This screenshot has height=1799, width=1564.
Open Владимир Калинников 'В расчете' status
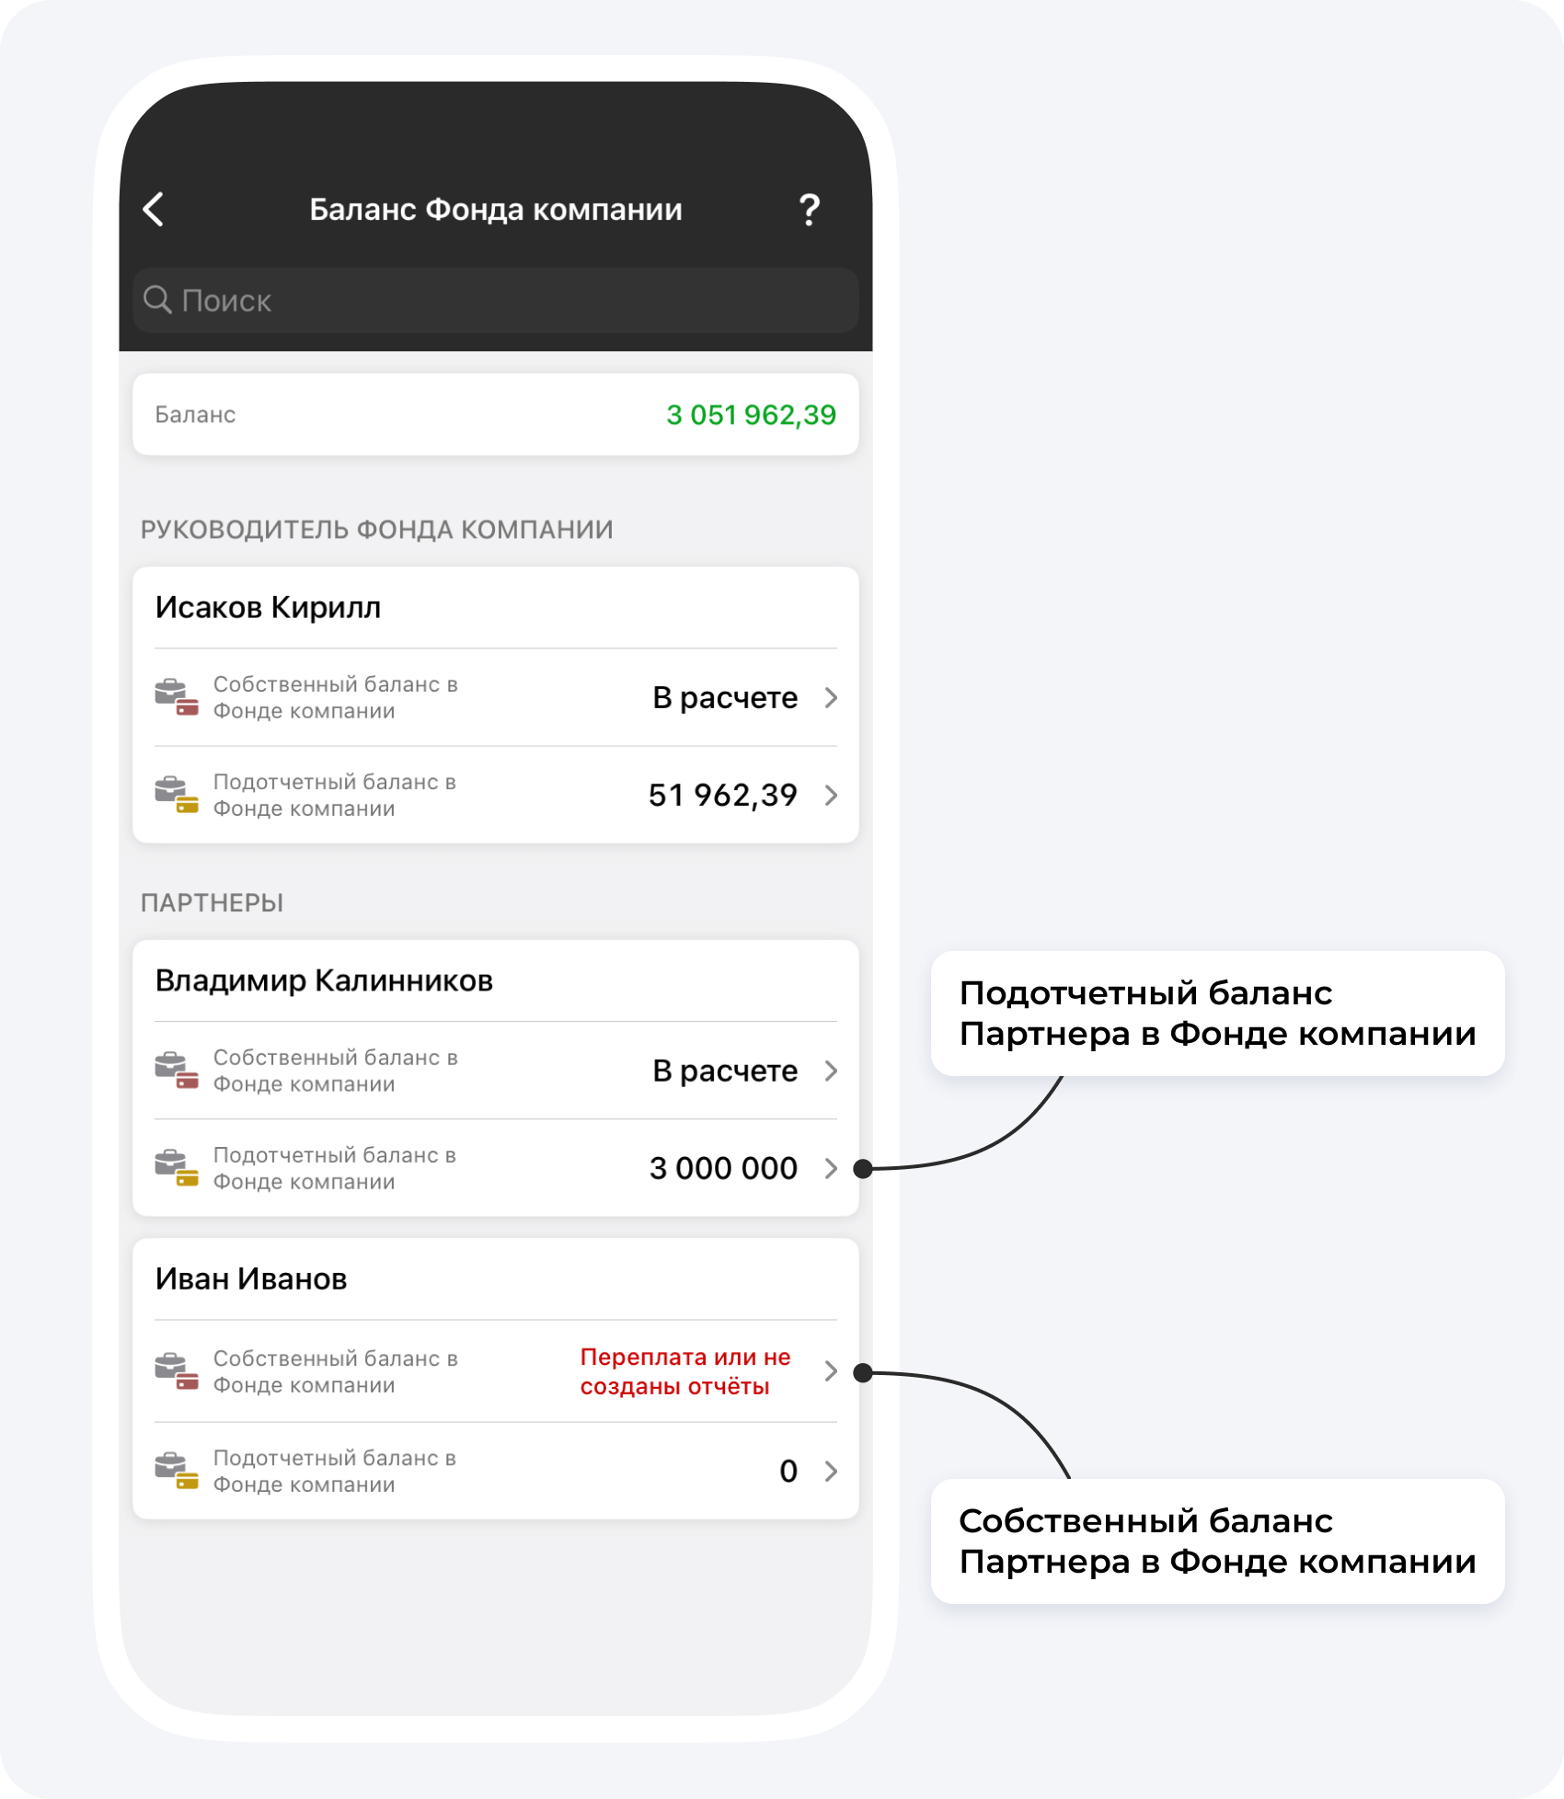725,1071
